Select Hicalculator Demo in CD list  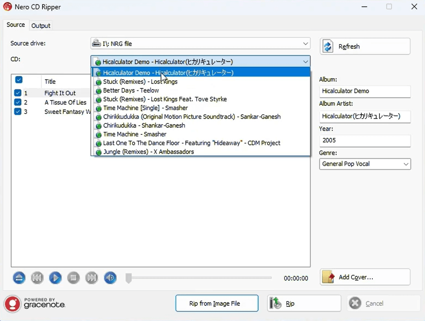[x=201, y=73]
